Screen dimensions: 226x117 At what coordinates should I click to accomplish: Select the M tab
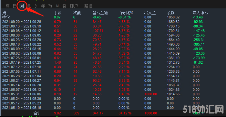(x=57, y=6)
